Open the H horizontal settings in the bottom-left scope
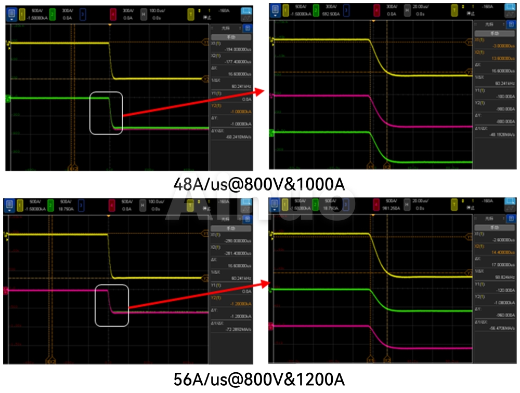This screenshot has width=520, height=393. click(142, 206)
